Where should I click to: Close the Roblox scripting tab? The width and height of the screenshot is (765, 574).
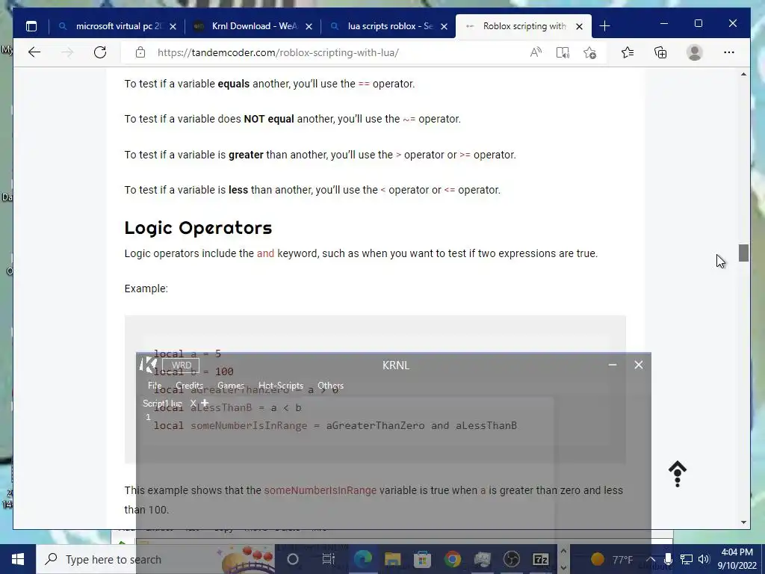[x=579, y=26]
